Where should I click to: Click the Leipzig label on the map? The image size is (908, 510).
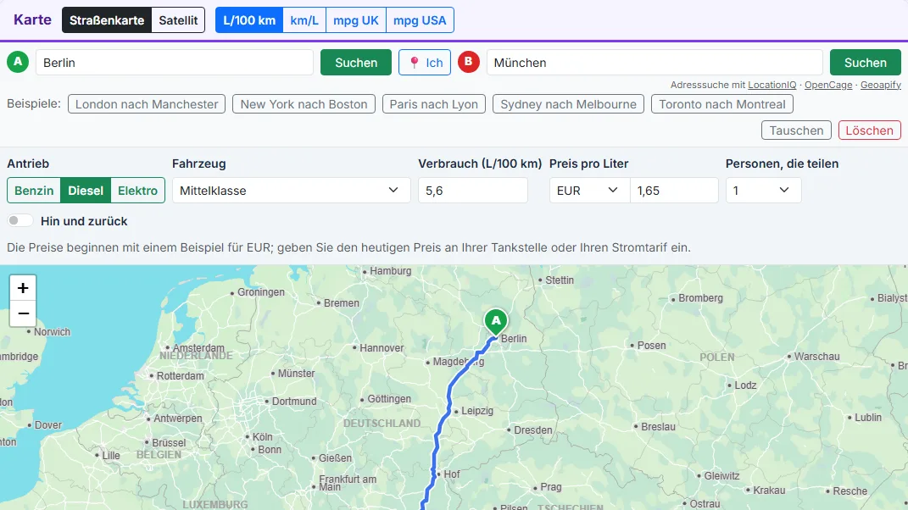click(477, 411)
